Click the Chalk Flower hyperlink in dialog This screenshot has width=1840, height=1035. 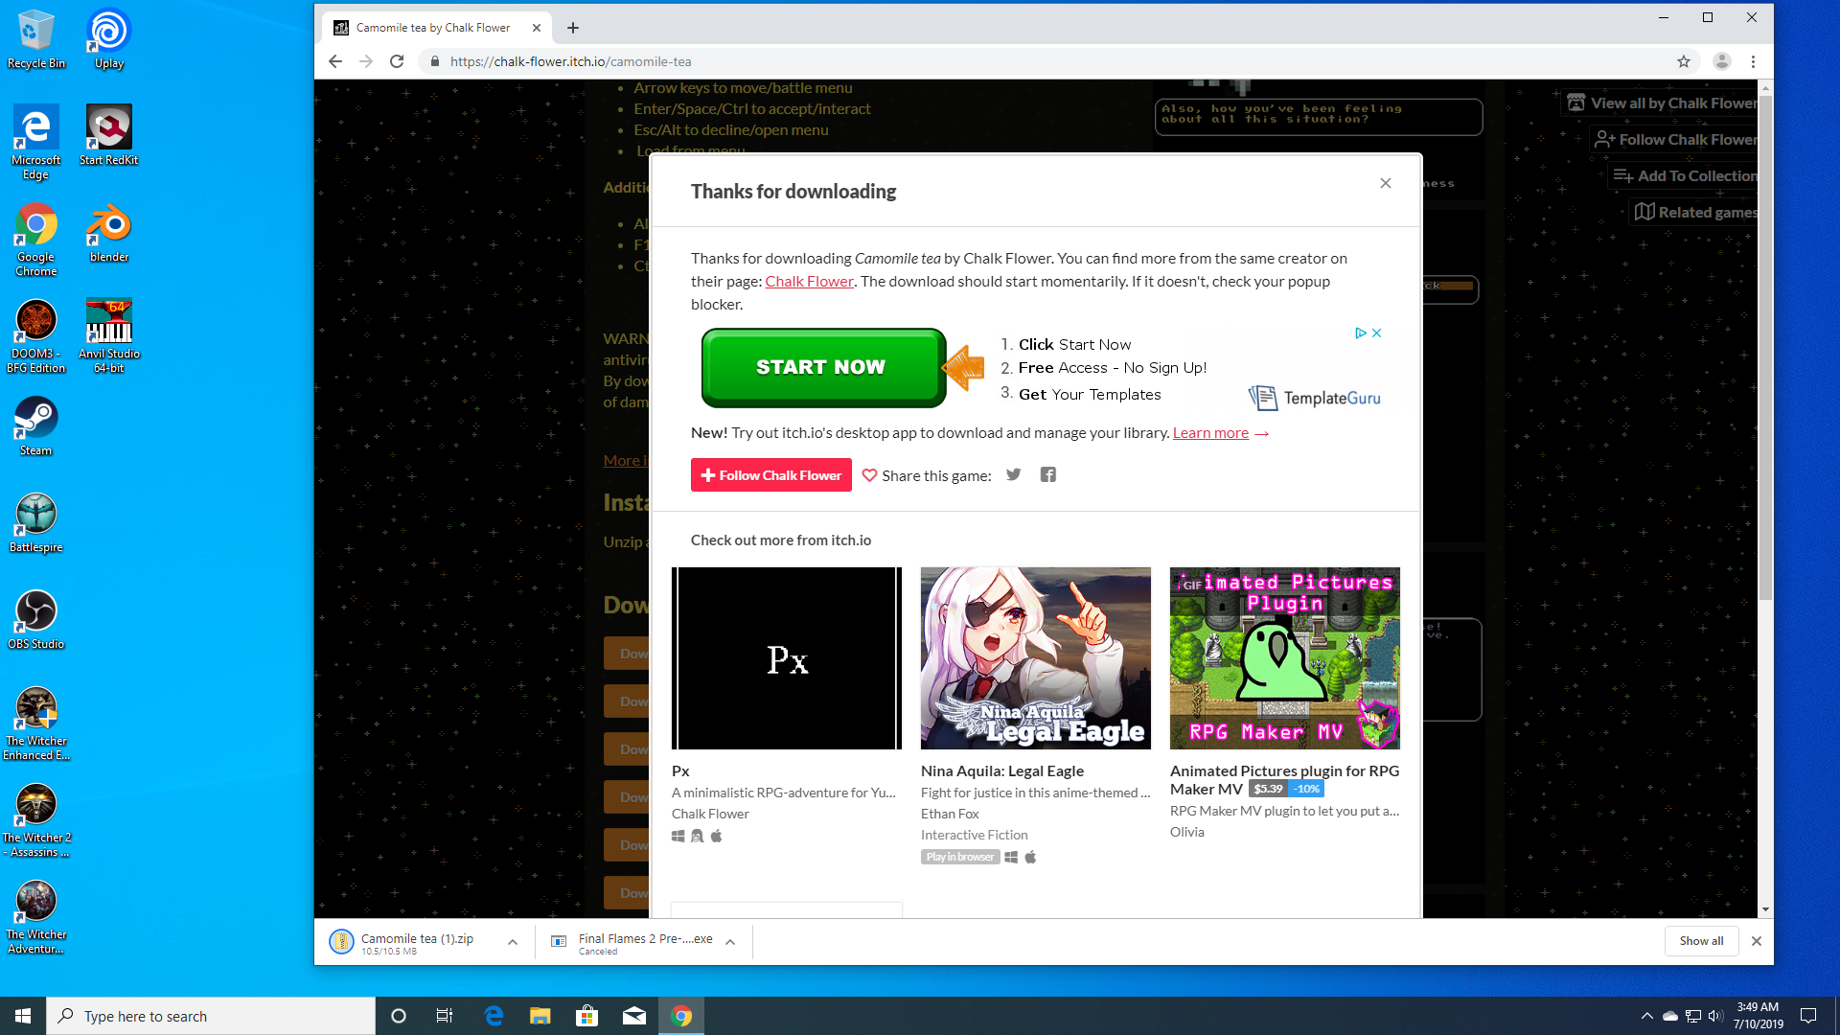coord(809,279)
